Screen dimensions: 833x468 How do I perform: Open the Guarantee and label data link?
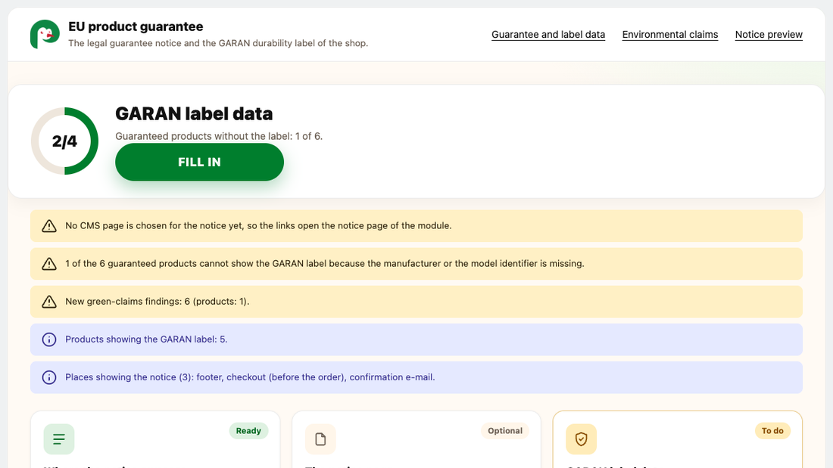(548, 35)
